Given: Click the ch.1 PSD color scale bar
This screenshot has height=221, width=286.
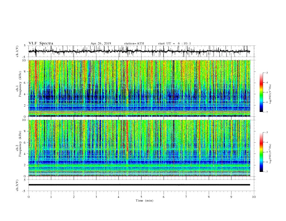Looking at the screenshot, I should point(261,92).
